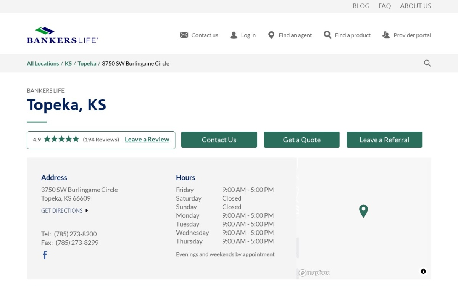Click the telephone number (785) 273-8200
This screenshot has height=286, width=458.
(75, 234)
